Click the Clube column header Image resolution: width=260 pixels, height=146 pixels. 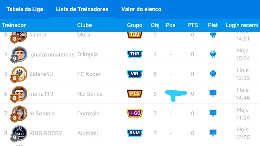tap(84, 25)
